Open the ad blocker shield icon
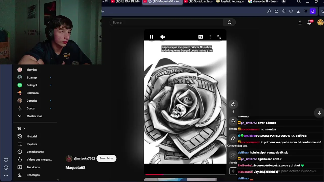Image resolution: width=324 pixels, height=182 pixels. 283,11
